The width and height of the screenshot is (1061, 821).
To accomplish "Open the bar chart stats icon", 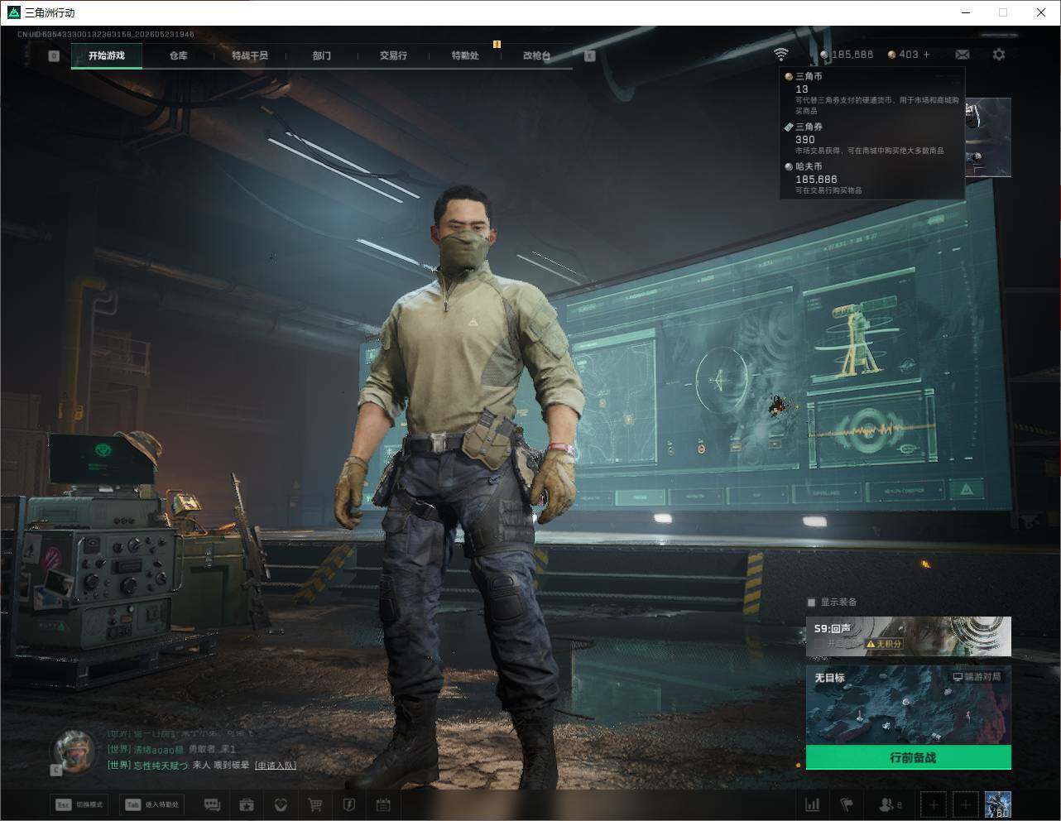I will coord(813,804).
